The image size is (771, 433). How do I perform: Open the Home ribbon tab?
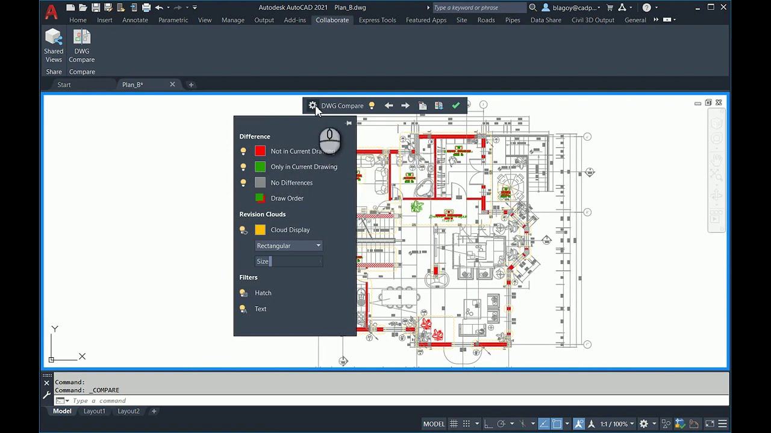pos(78,20)
